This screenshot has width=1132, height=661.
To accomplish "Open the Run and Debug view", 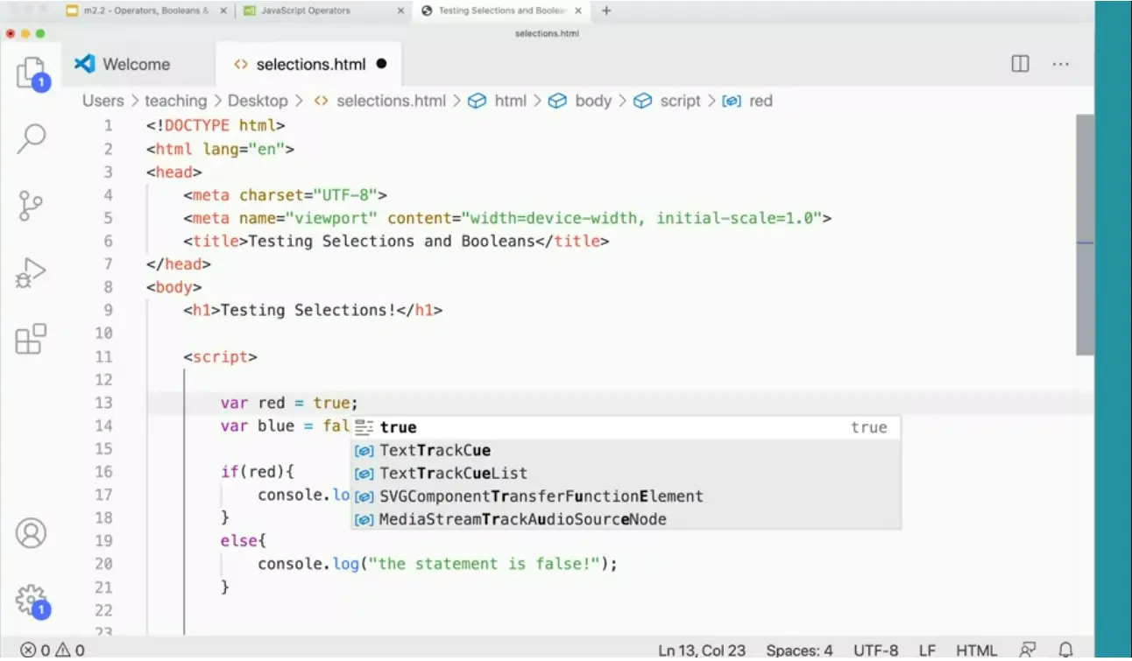I will coord(32,273).
